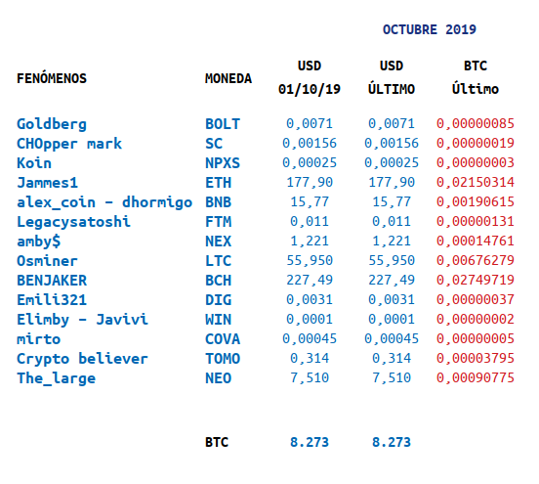Click the BTC value 0,00000037 for DIG
Image resolution: width=539 pixels, height=484 pixels.
click(x=476, y=300)
